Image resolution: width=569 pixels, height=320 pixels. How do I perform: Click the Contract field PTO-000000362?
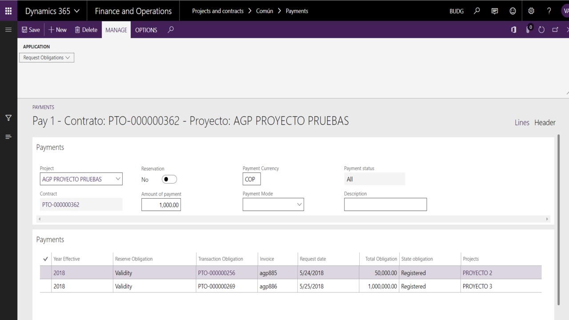(81, 204)
